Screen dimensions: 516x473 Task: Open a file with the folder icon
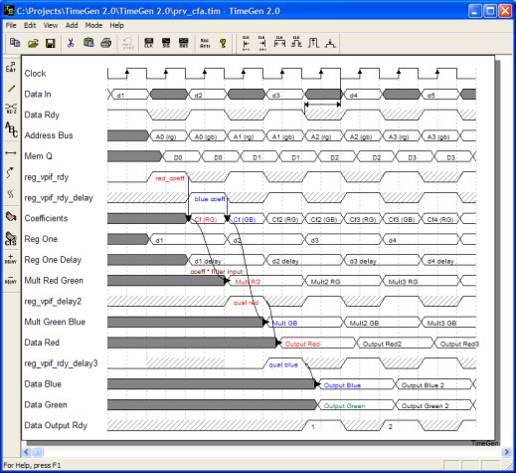[x=33, y=43]
